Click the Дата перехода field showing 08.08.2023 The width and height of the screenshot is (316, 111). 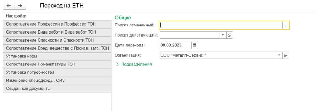(175, 45)
